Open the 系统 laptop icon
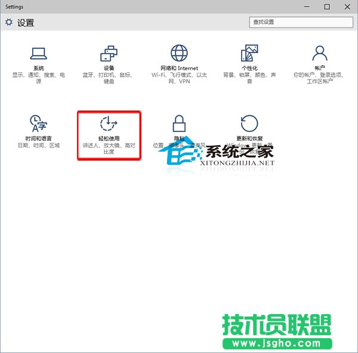Viewport: 358px width, 353px height. tap(39, 54)
